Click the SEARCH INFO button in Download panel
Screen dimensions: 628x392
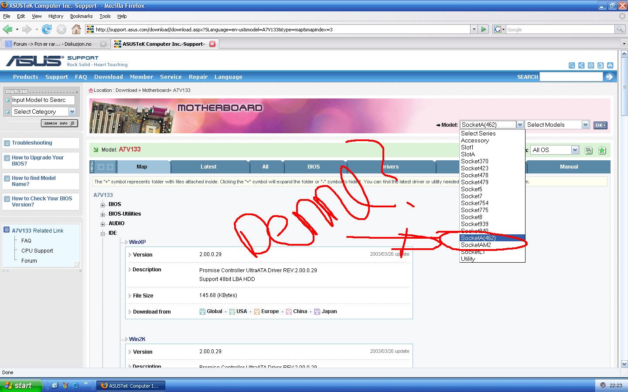(x=60, y=123)
